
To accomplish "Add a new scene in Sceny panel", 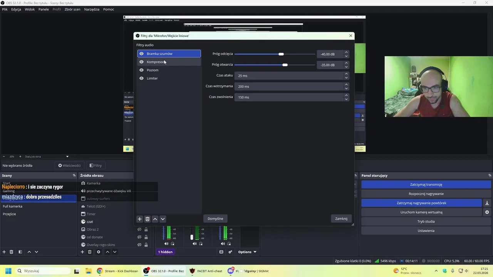I will coord(4,252).
